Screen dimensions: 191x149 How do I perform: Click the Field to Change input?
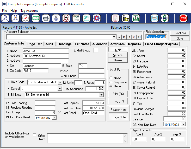156,37
